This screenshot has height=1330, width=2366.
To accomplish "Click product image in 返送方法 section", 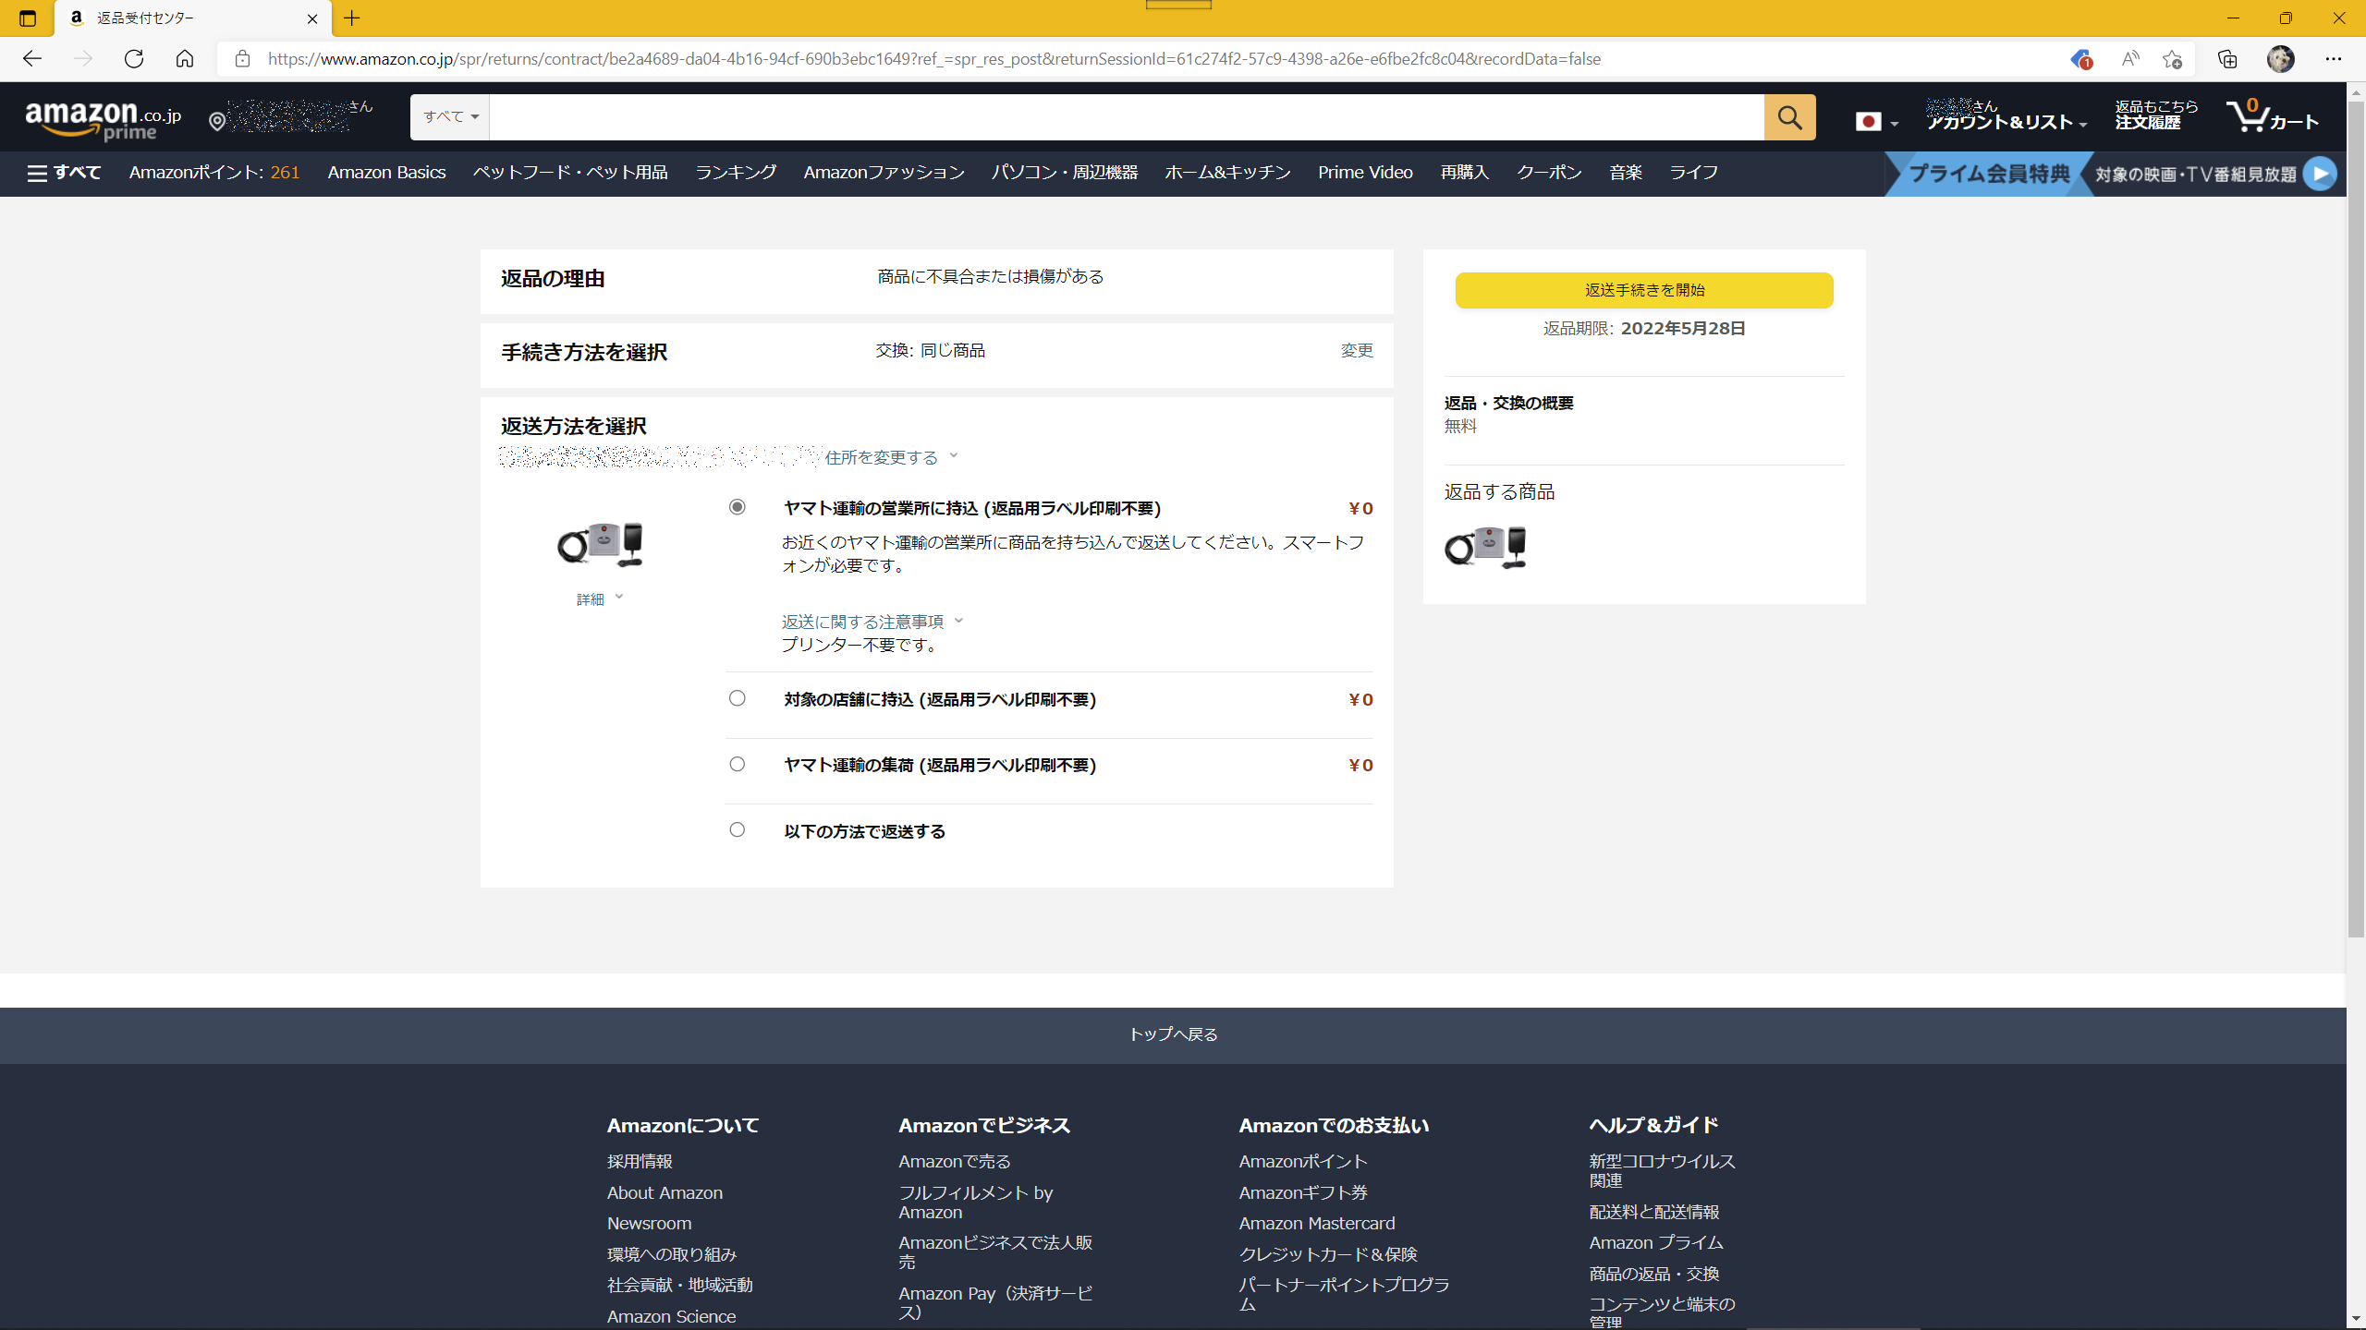I will [600, 544].
